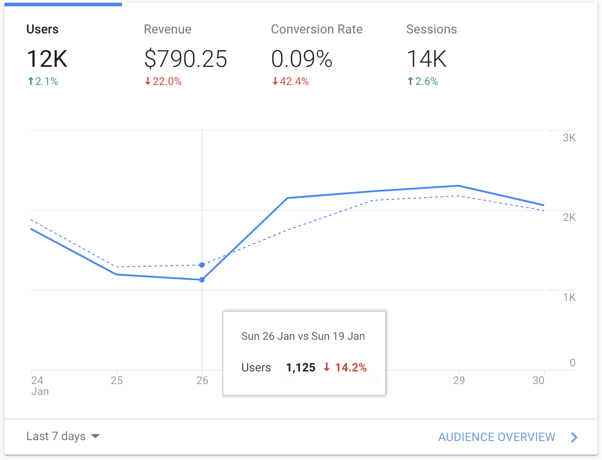Click the chevron beside AUDIENCE OVERVIEW
The image size is (602, 460).
pyautogui.click(x=574, y=437)
